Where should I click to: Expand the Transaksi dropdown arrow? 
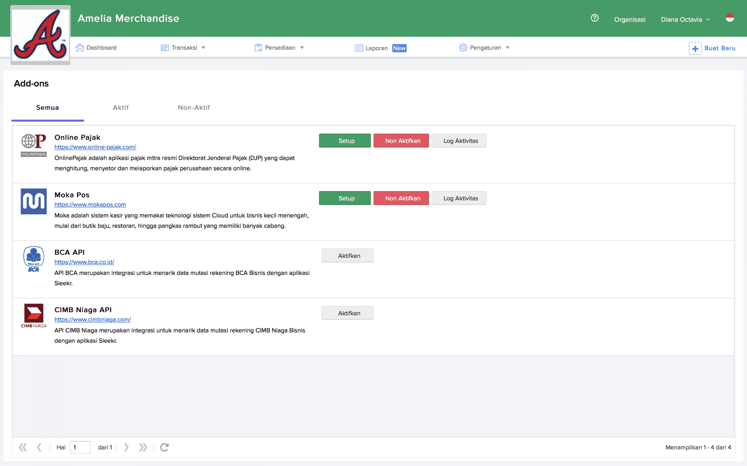[x=204, y=48]
